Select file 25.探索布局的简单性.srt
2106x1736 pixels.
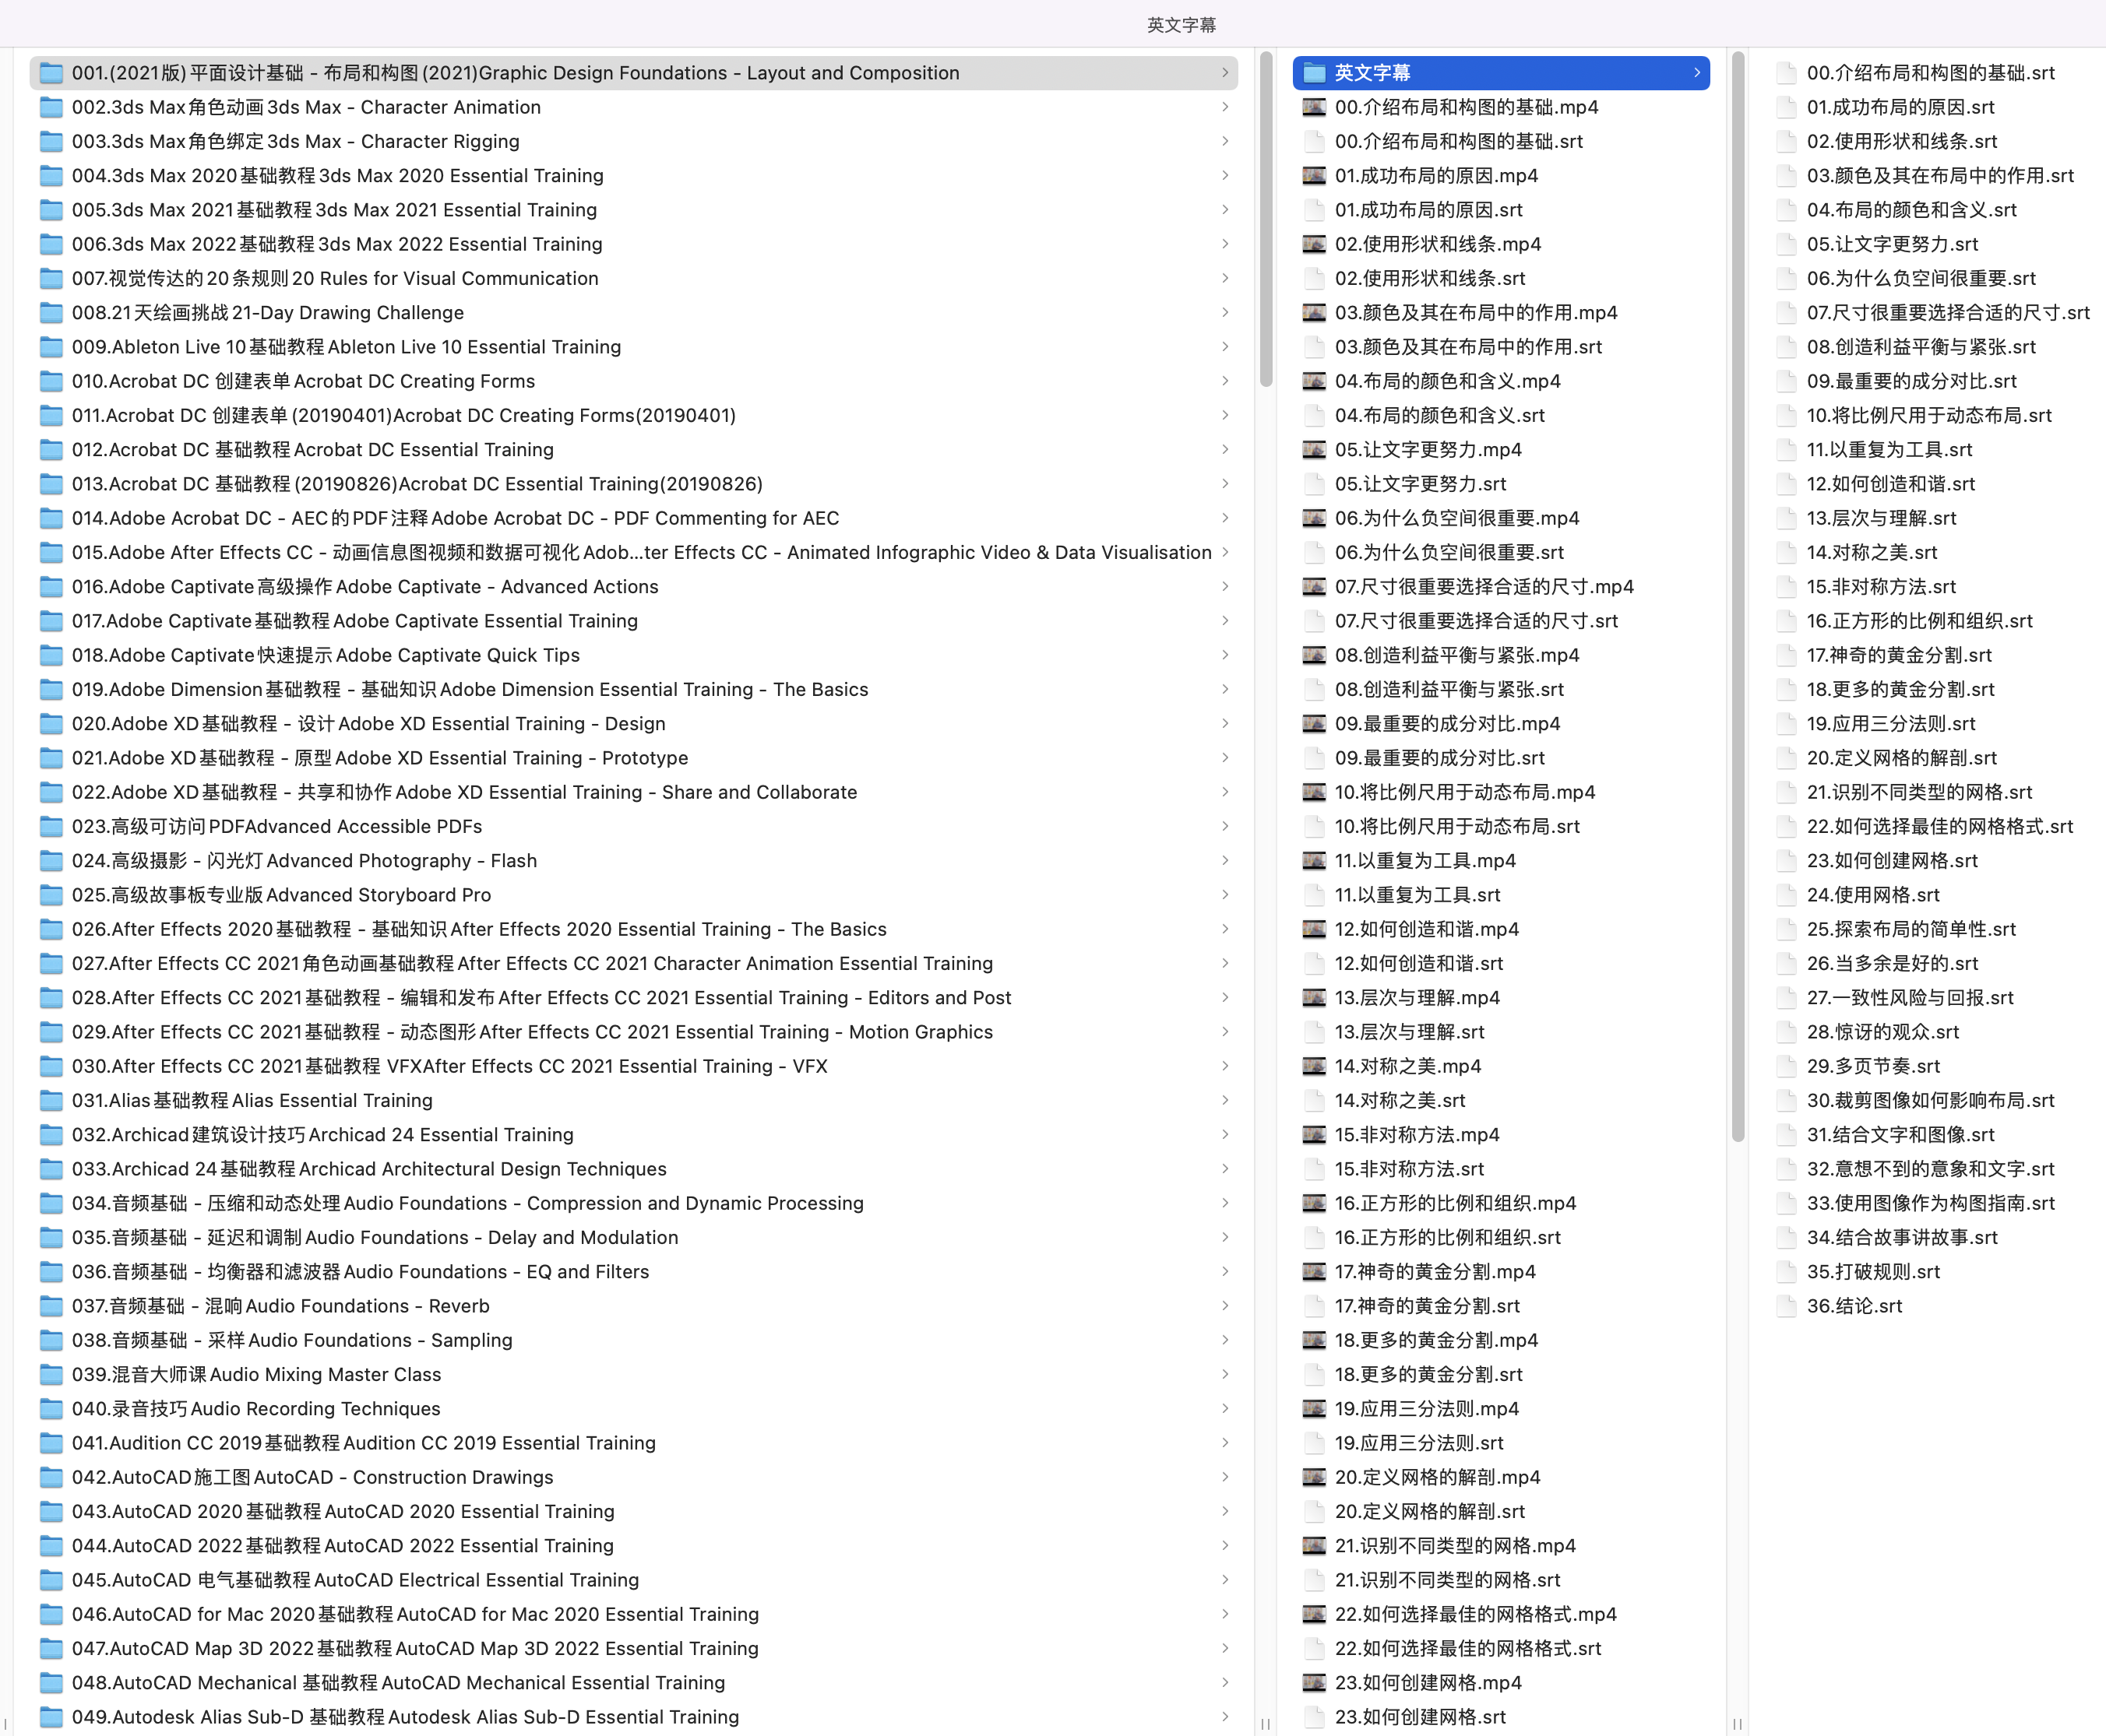coord(1936,929)
